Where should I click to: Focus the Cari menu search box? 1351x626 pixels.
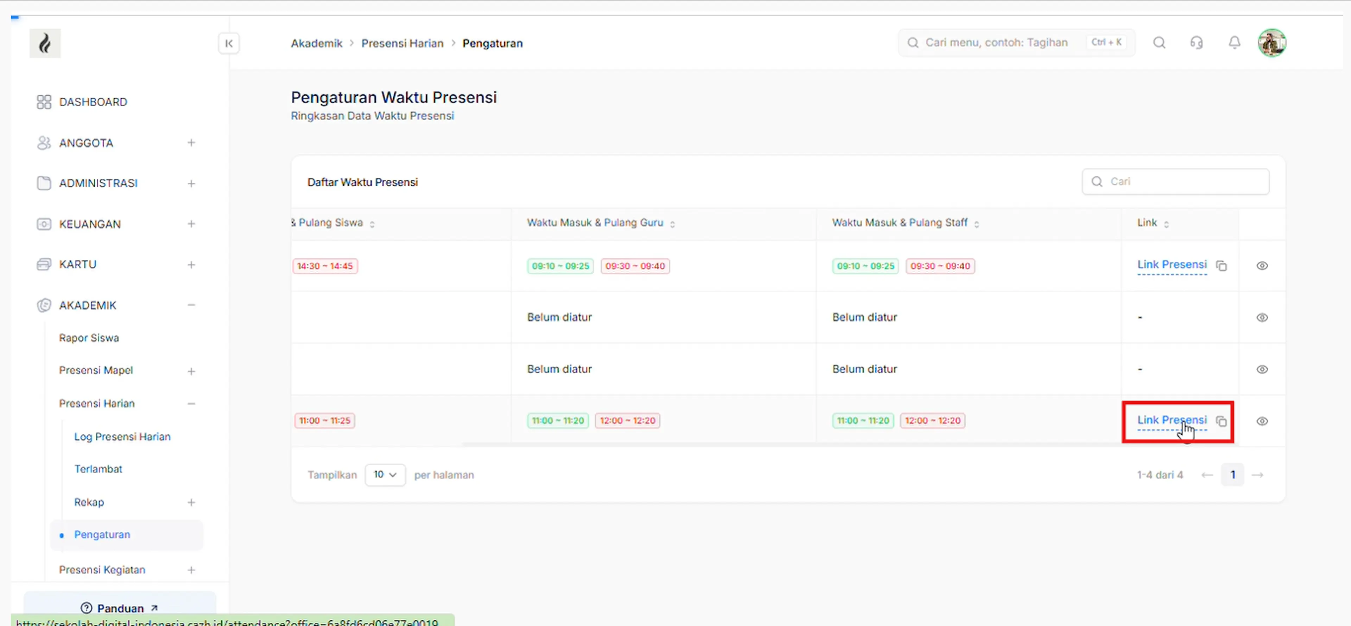[1016, 43]
